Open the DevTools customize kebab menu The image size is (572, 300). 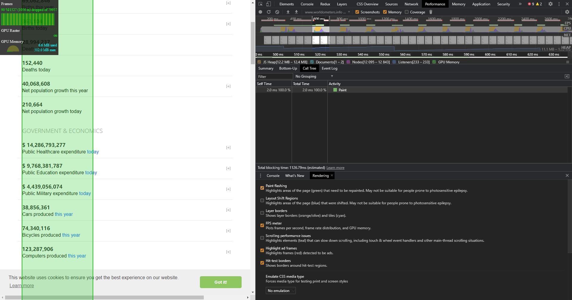559,4
